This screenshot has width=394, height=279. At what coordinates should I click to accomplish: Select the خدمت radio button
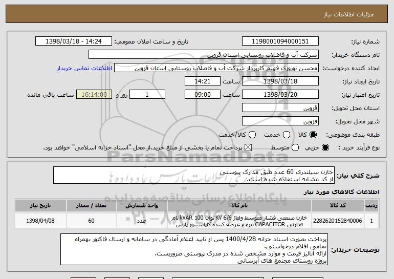point(287,135)
